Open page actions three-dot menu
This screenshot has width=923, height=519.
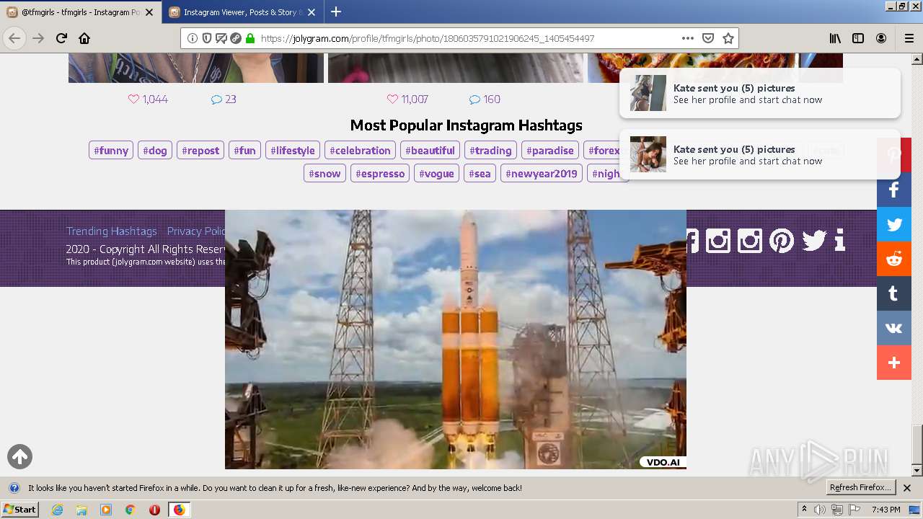point(688,38)
